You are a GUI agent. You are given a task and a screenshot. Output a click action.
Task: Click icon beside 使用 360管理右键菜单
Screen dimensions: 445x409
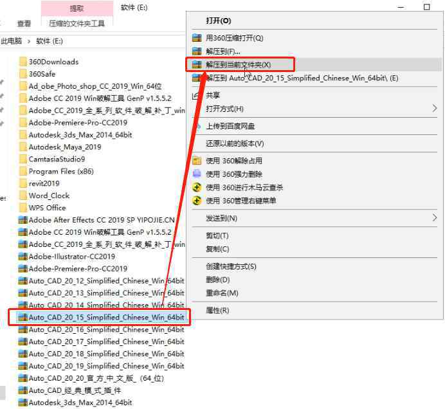coord(197,201)
